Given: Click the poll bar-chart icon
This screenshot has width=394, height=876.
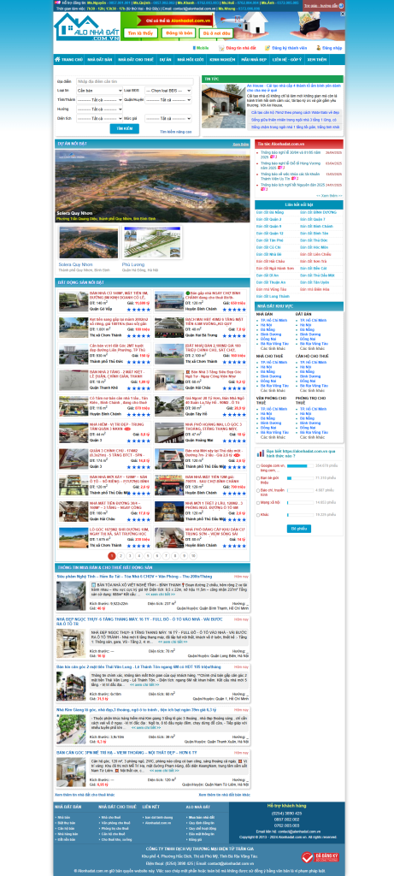Looking at the screenshot, I should point(259,454).
